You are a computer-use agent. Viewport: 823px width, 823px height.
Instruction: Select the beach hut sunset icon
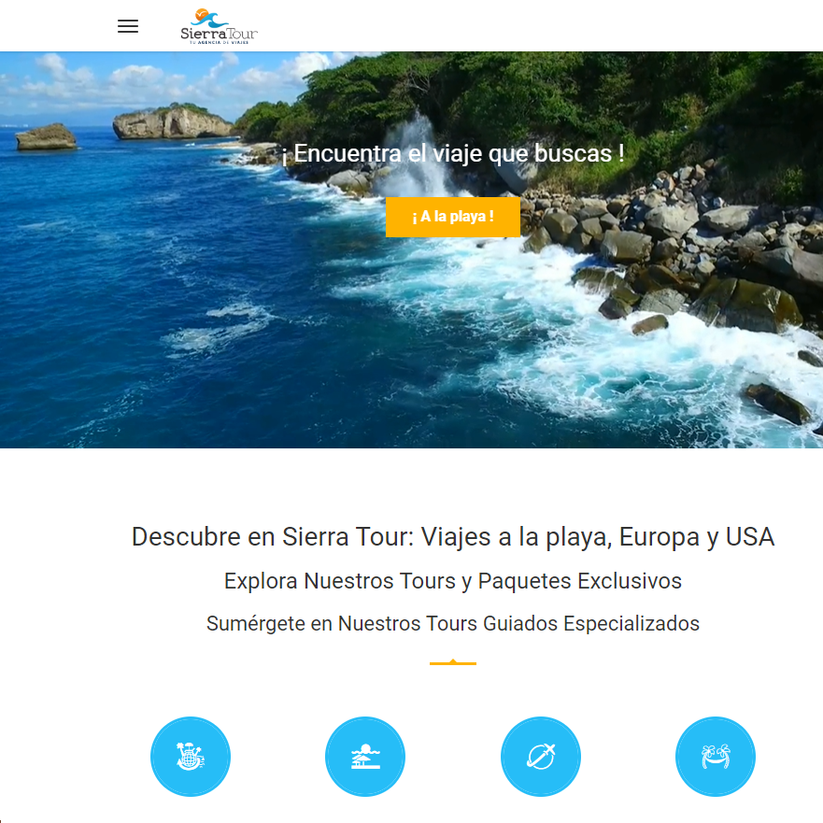(x=365, y=756)
